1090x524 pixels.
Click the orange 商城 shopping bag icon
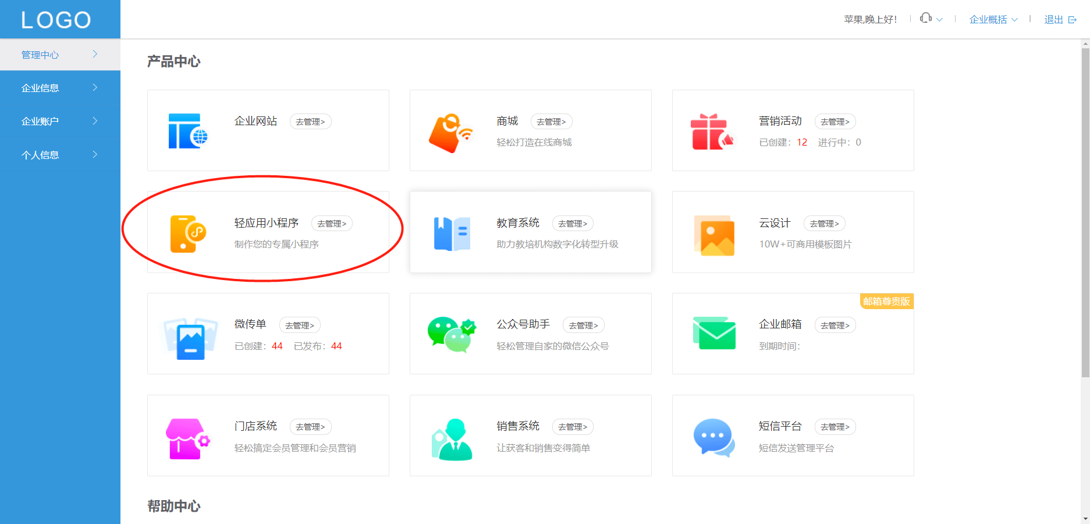coord(450,133)
